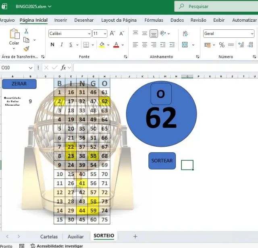Click the Increase Indent icon

pos(172,45)
